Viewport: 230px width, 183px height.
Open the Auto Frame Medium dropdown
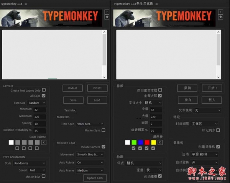90,170
